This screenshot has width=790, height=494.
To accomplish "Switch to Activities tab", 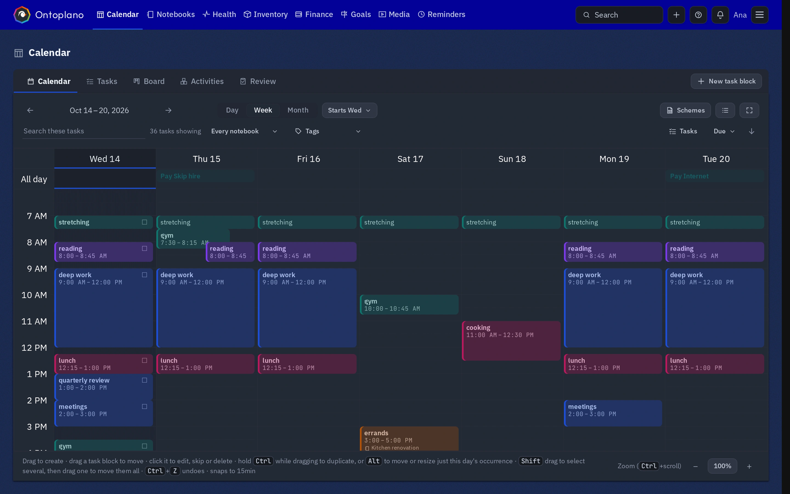I will [202, 81].
